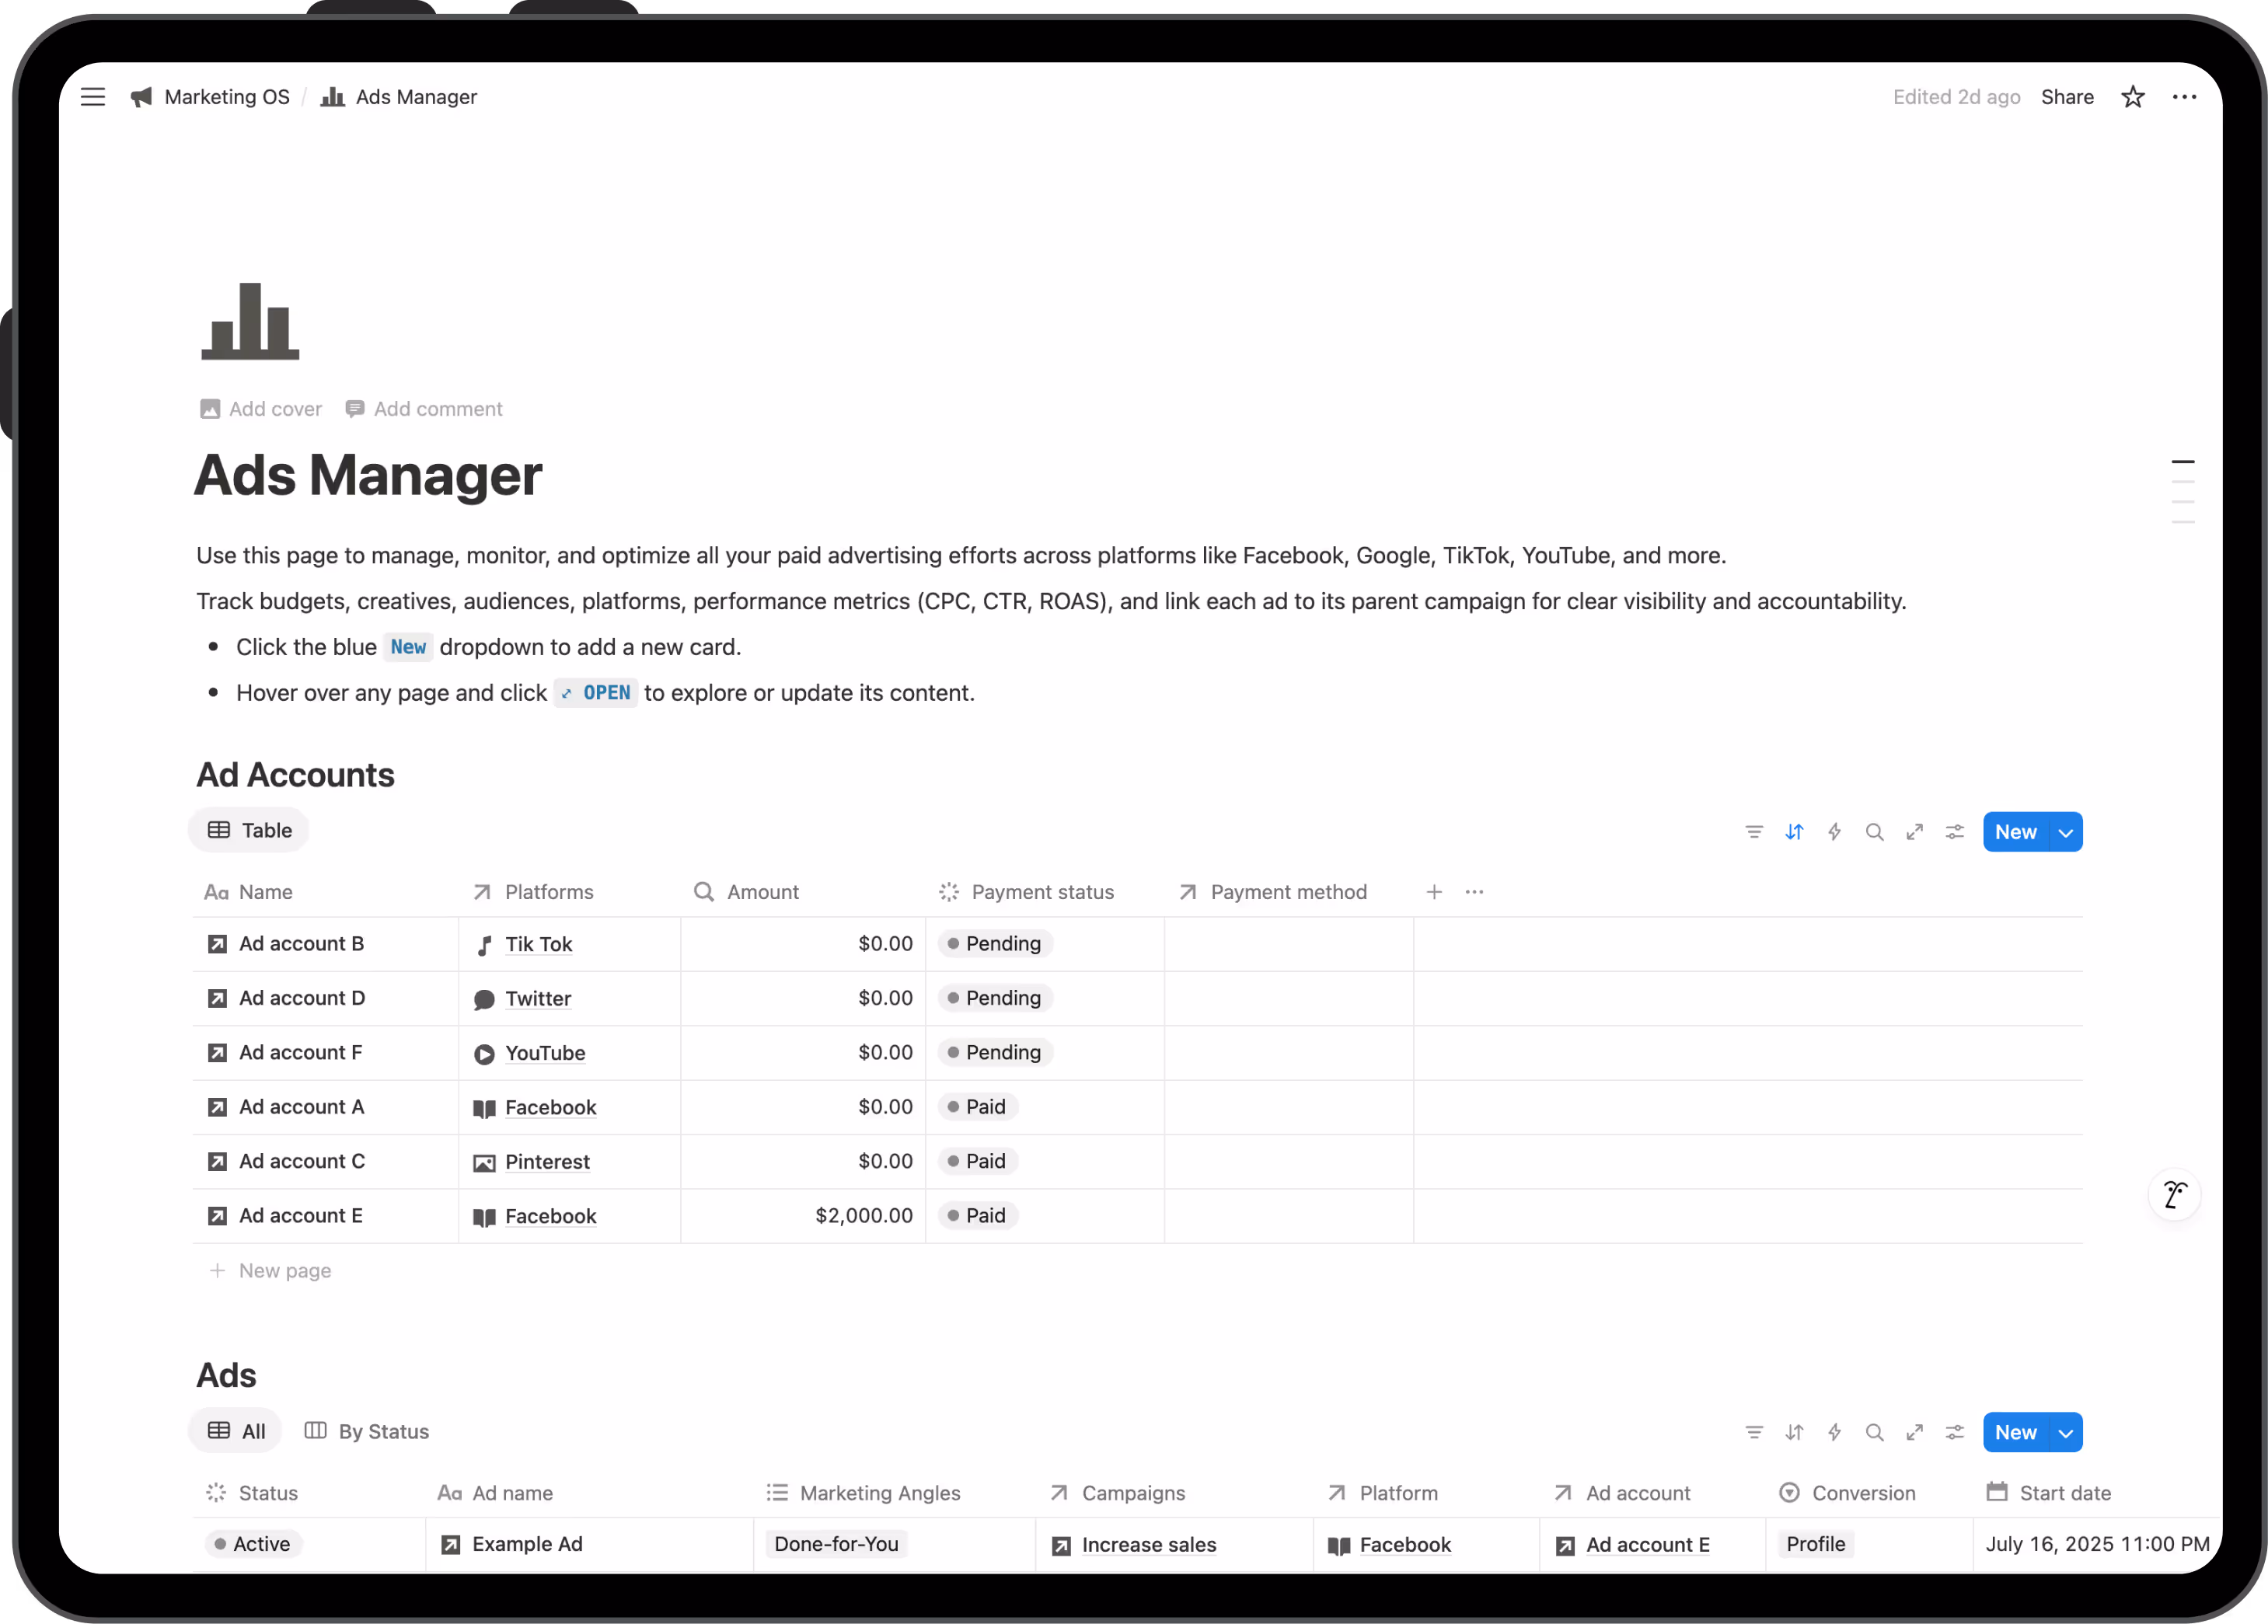Open the Example Ad row
Image resolution: width=2268 pixels, height=1624 pixels.
[x=527, y=1544]
